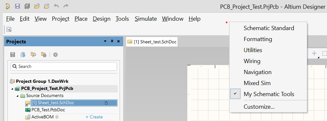Click the Undo arrow icon
The image size is (327, 121).
tap(56, 6)
